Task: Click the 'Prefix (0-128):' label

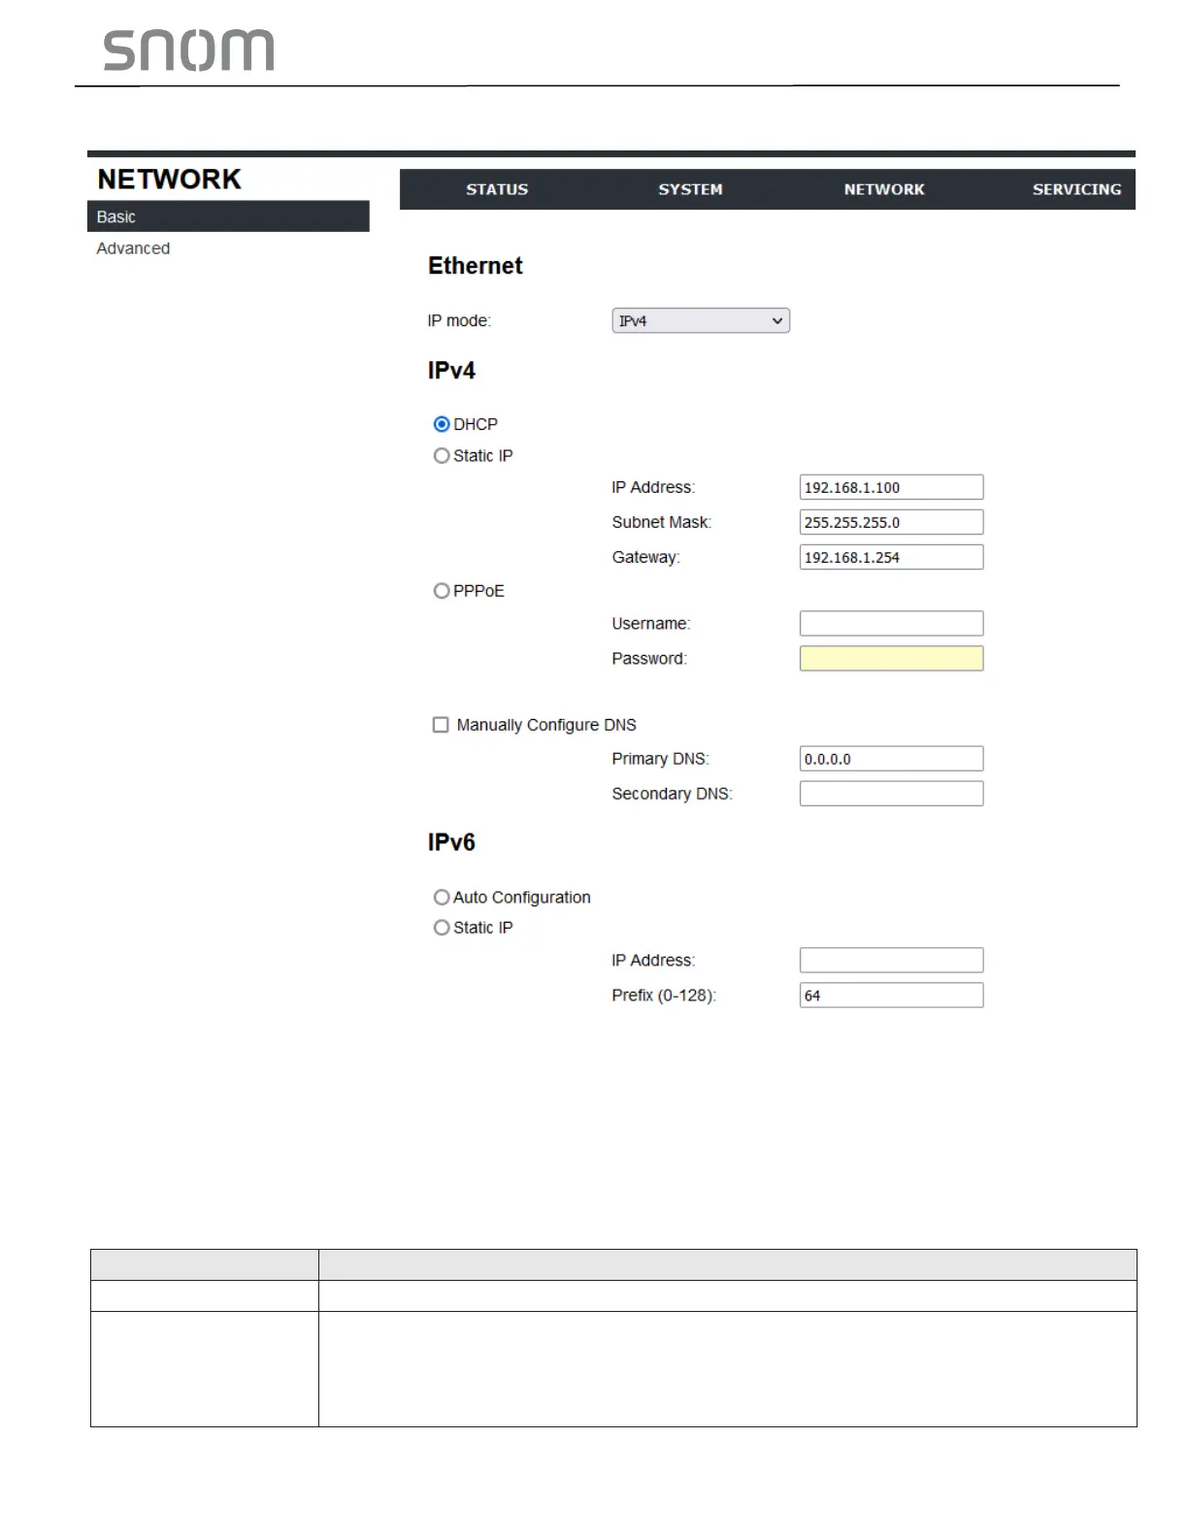Action: [664, 996]
